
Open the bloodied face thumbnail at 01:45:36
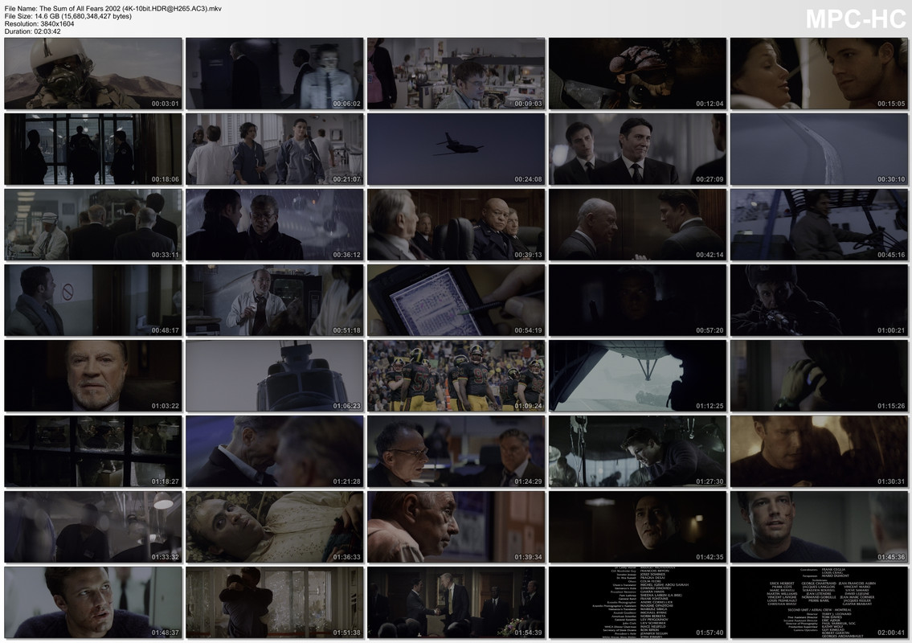pyautogui.click(x=819, y=527)
